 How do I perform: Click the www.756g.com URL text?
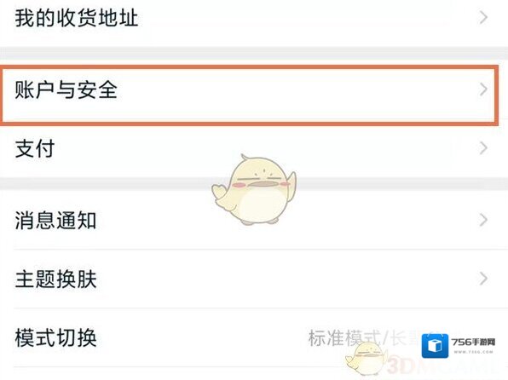[473, 352]
